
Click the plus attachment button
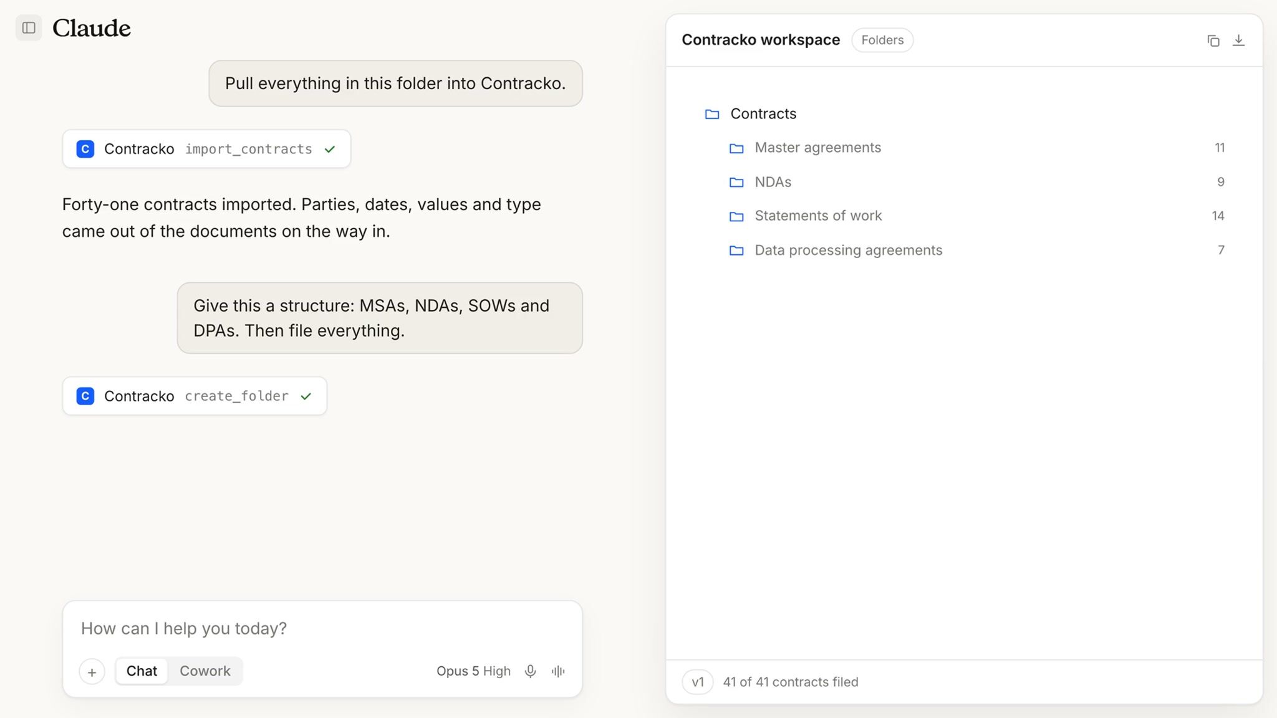point(92,672)
